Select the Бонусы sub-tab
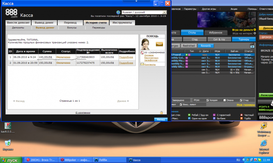The width and height of the screenshot is (273, 163). coord(72,28)
